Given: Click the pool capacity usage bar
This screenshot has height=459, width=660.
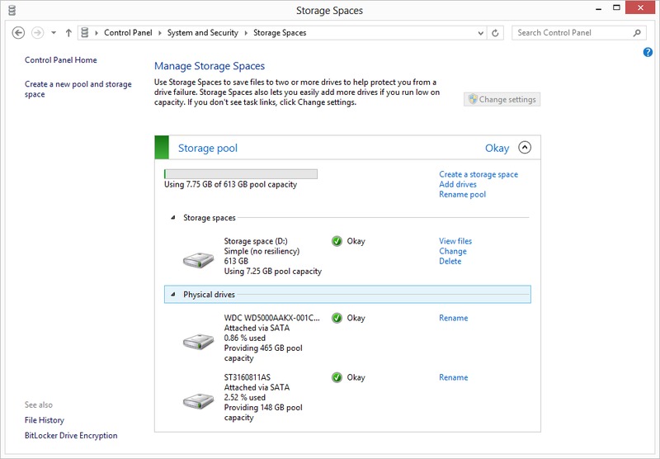Looking at the screenshot, I should point(241,174).
